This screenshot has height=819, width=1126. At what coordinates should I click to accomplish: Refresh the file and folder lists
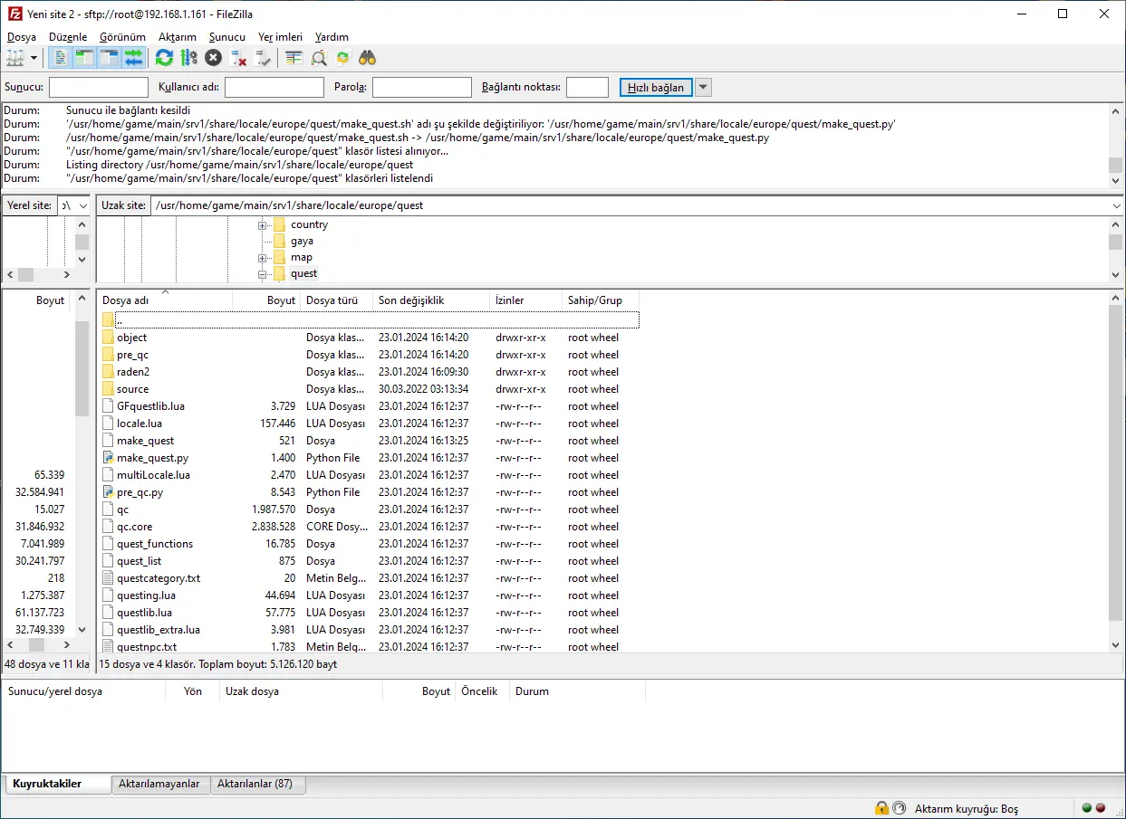164,58
